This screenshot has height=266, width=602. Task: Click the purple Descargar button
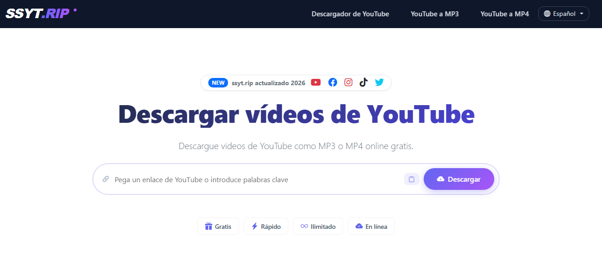tap(459, 179)
